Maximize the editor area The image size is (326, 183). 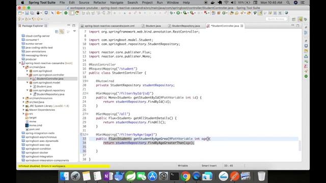[297, 25]
